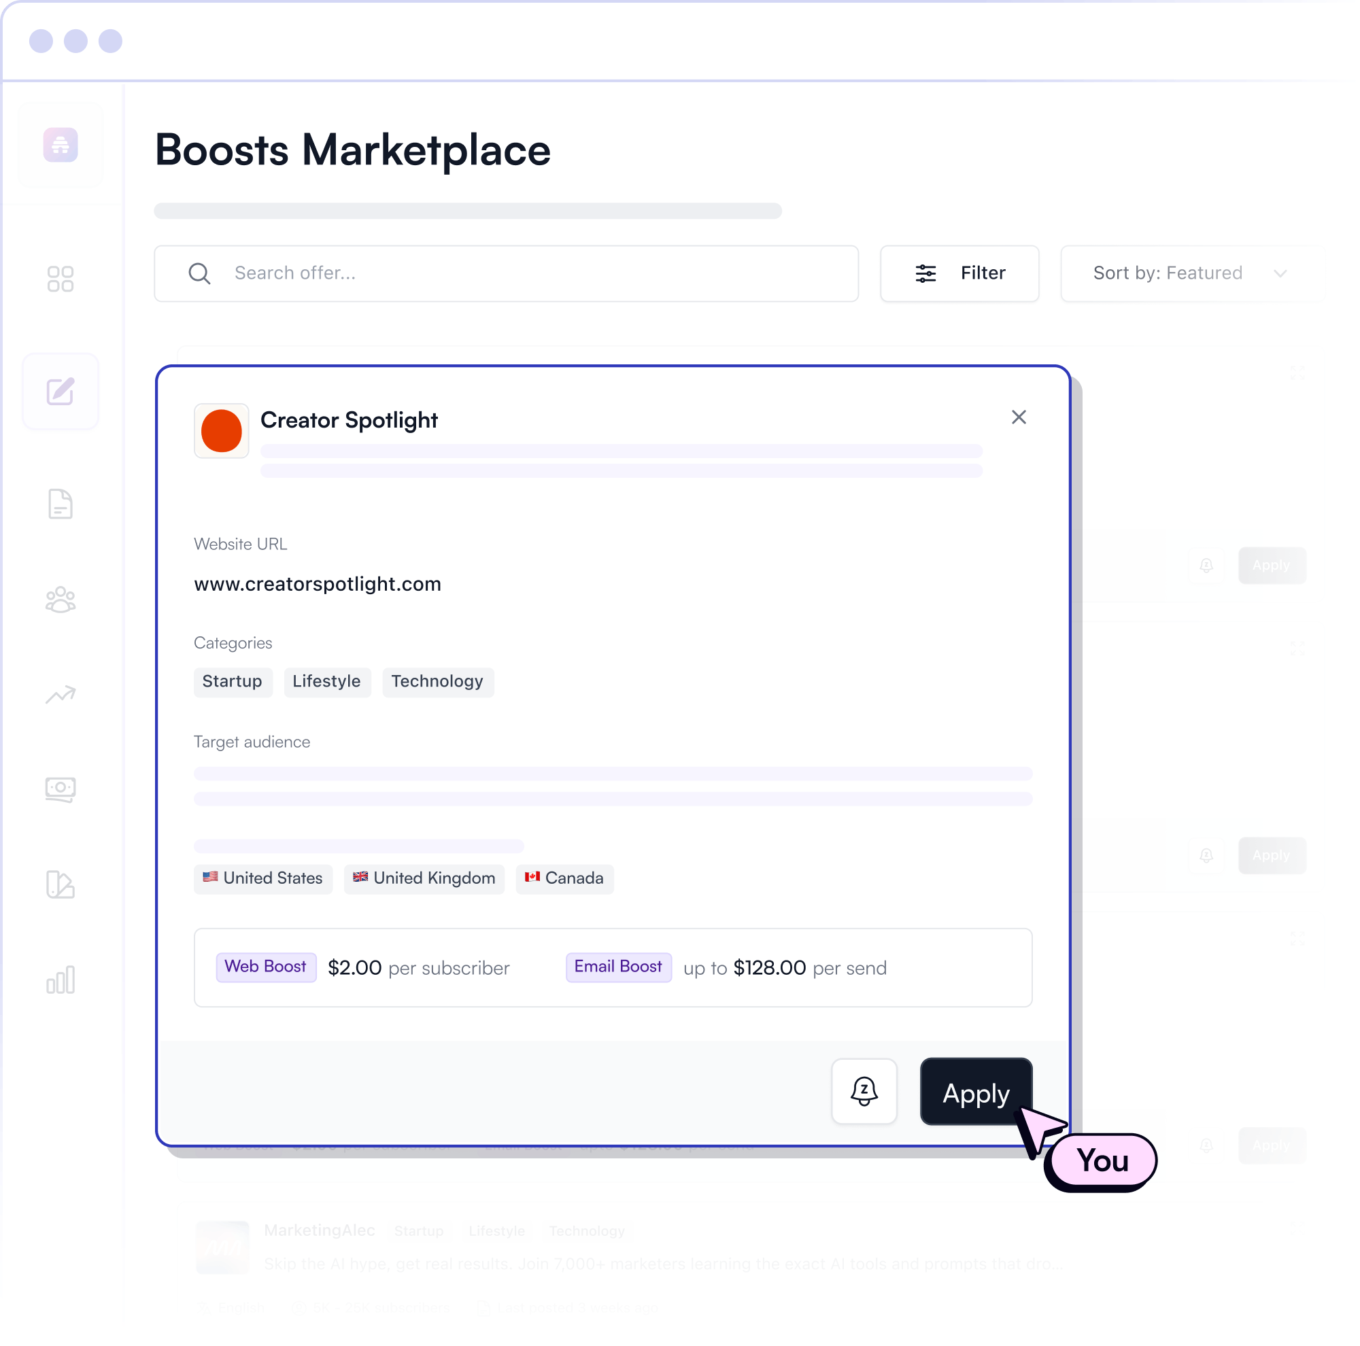1360x1346 pixels.
Task: Close the Creator Spotlight dialog
Action: (1019, 418)
